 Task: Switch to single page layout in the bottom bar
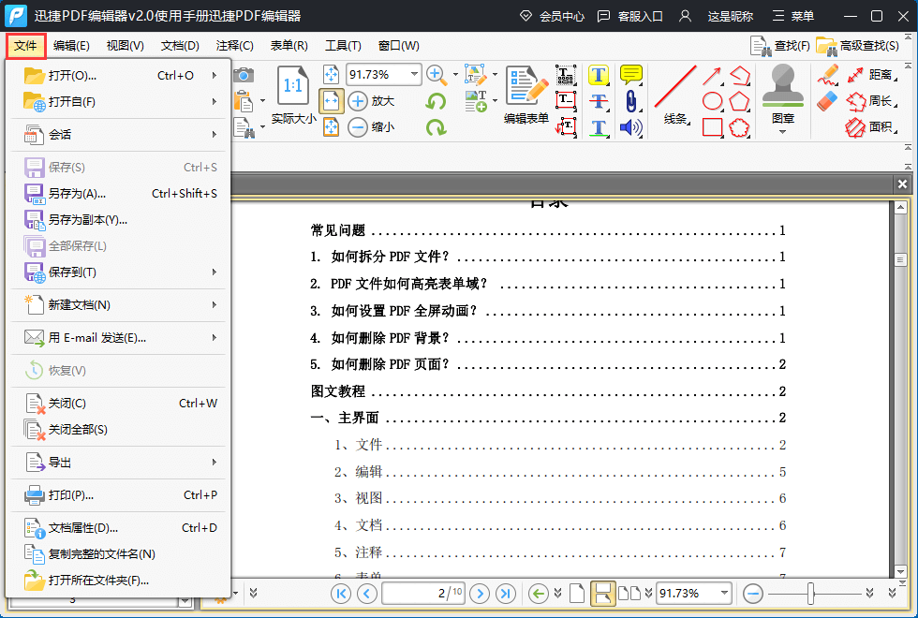(578, 593)
